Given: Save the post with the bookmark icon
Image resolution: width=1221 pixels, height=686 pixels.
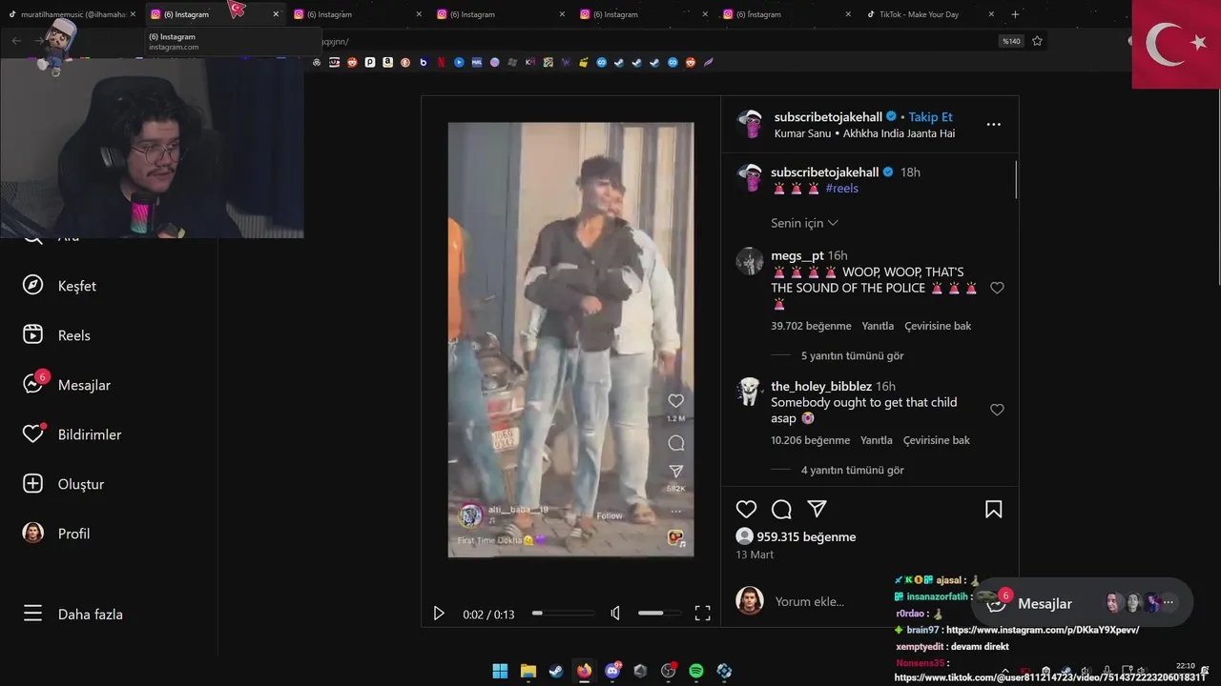Looking at the screenshot, I should click(993, 510).
